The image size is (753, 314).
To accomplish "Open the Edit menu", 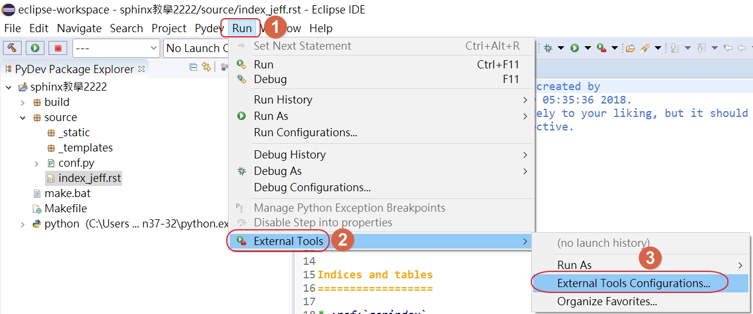I will [x=39, y=28].
